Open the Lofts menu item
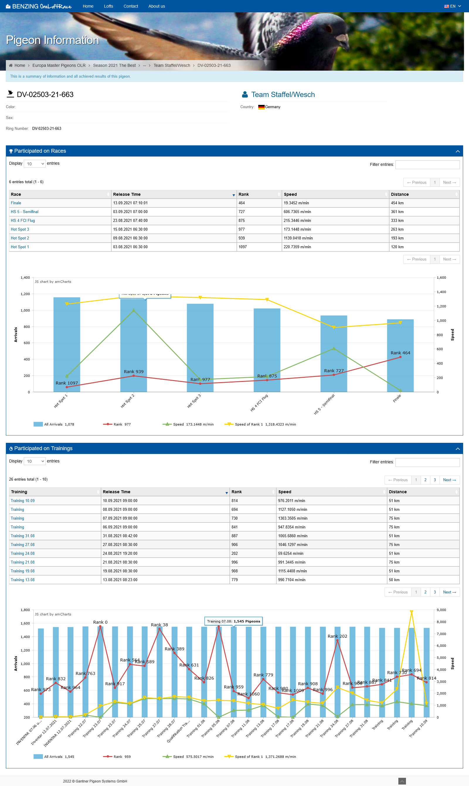This screenshot has width=469, height=786. pos(108,6)
